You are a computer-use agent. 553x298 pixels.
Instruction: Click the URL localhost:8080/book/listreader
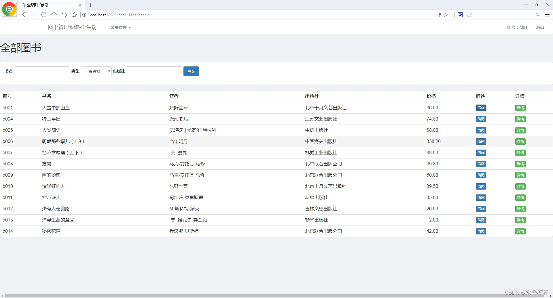(x=118, y=15)
